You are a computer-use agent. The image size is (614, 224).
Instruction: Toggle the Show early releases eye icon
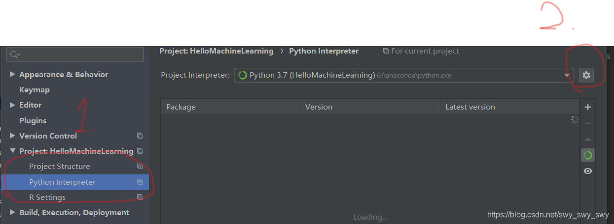(x=587, y=171)
